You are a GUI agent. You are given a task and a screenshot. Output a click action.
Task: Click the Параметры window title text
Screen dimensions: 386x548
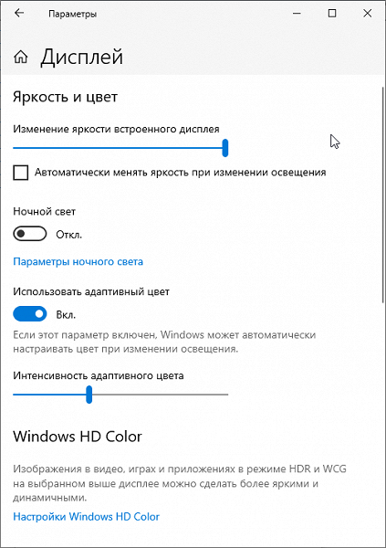(x=72, y=14)
